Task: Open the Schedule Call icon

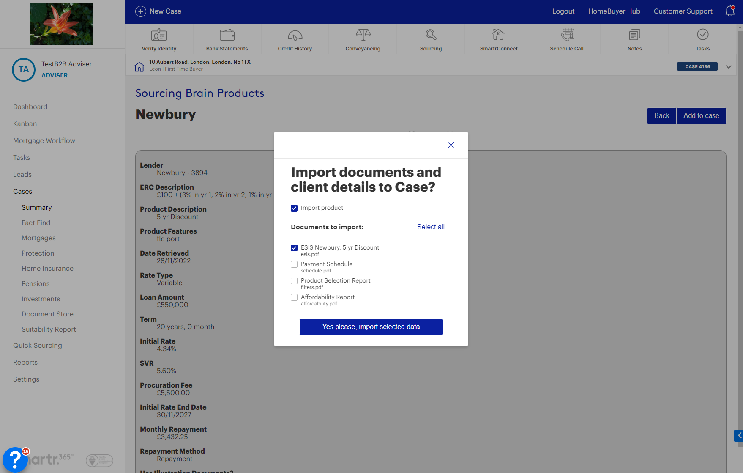Action: point(567,35)
